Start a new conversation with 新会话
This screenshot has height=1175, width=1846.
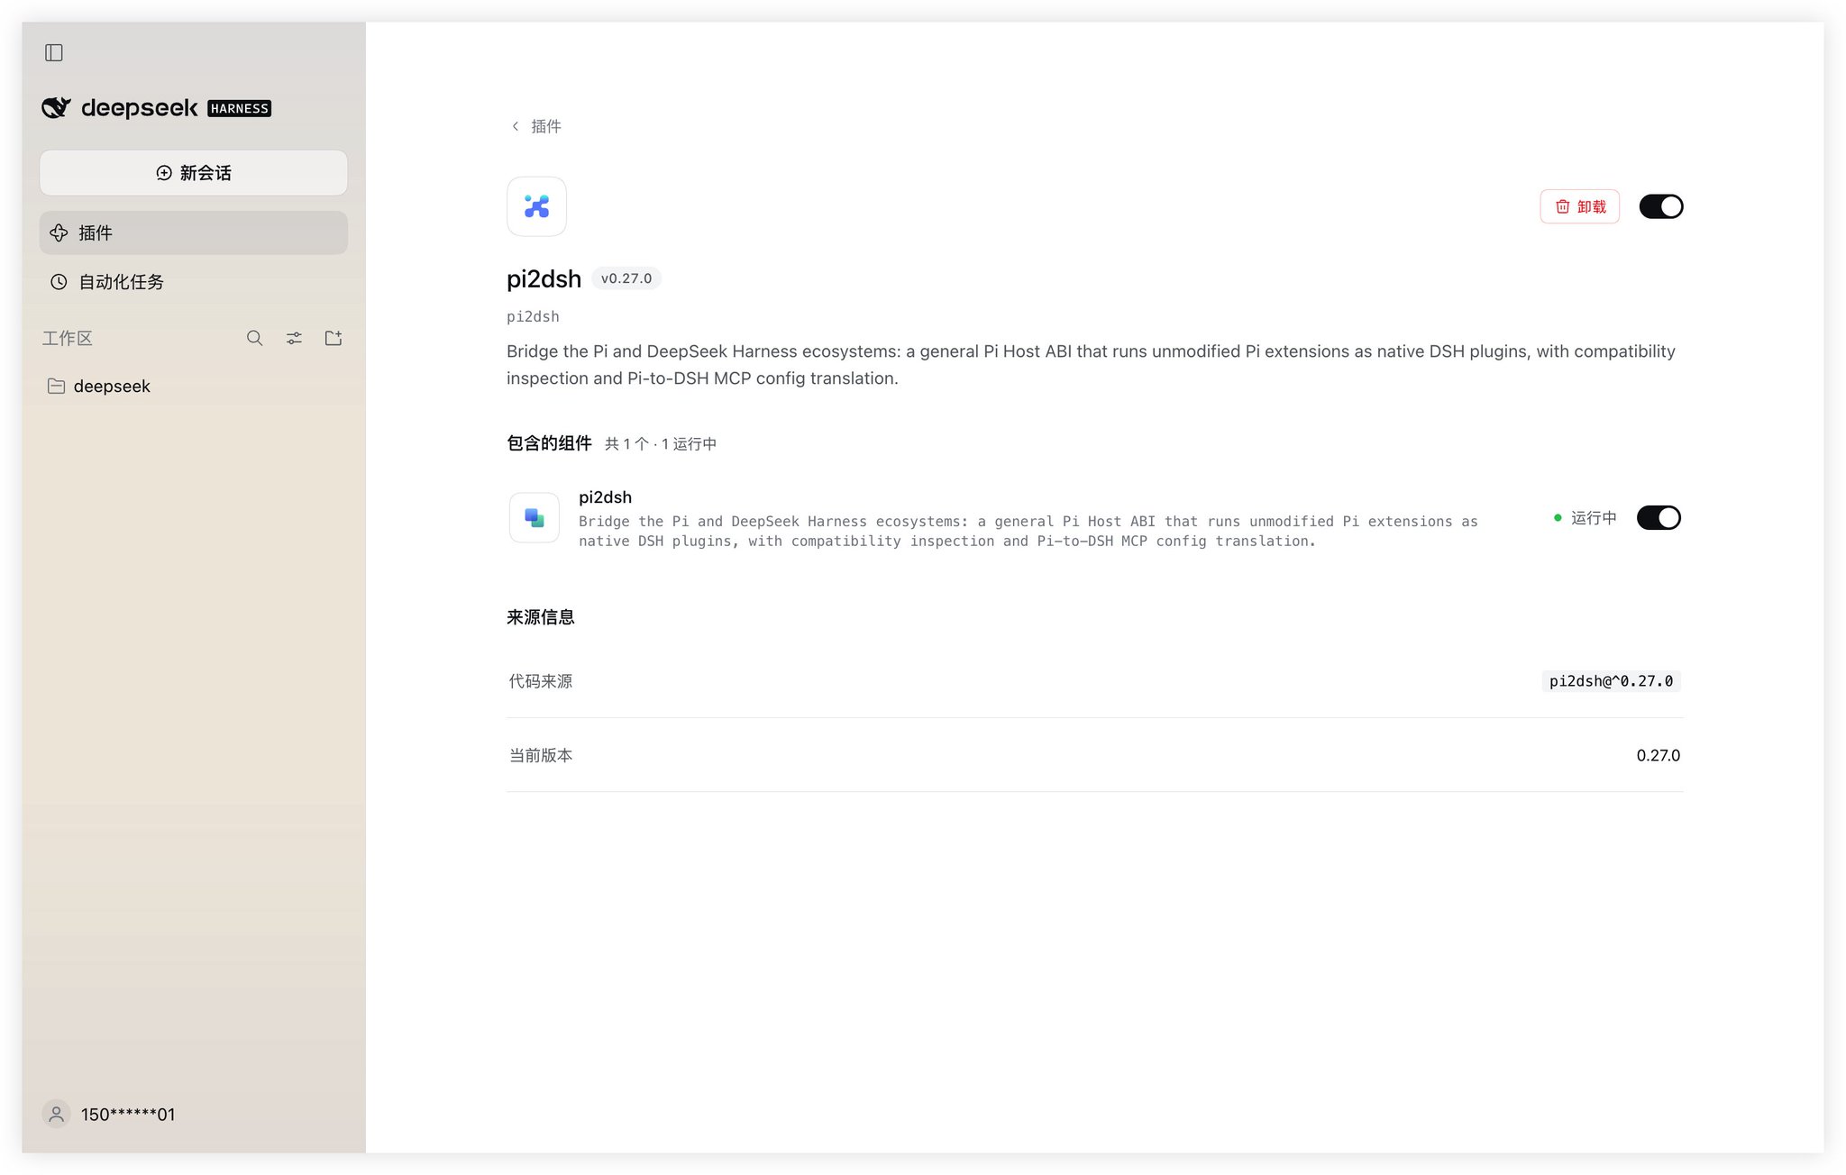coord(193,173)
